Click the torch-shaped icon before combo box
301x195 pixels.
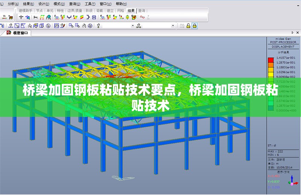99,26
